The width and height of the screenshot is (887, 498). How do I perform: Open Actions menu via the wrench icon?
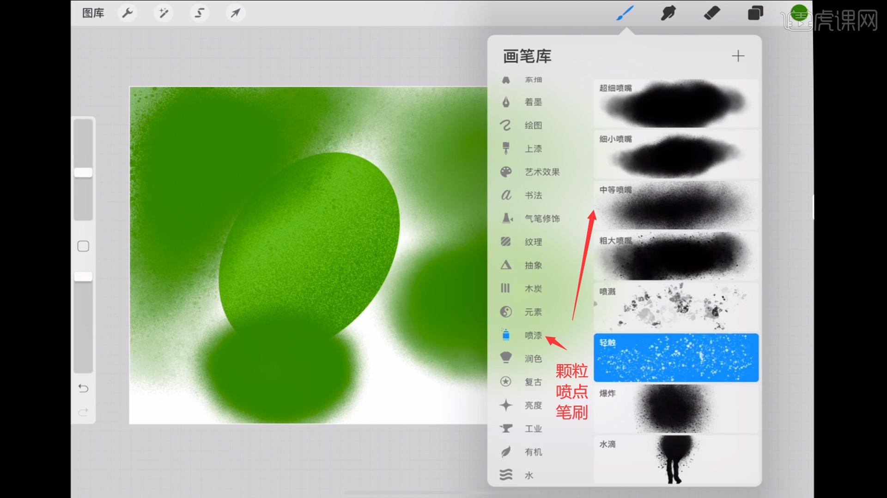tap(127, 13)
